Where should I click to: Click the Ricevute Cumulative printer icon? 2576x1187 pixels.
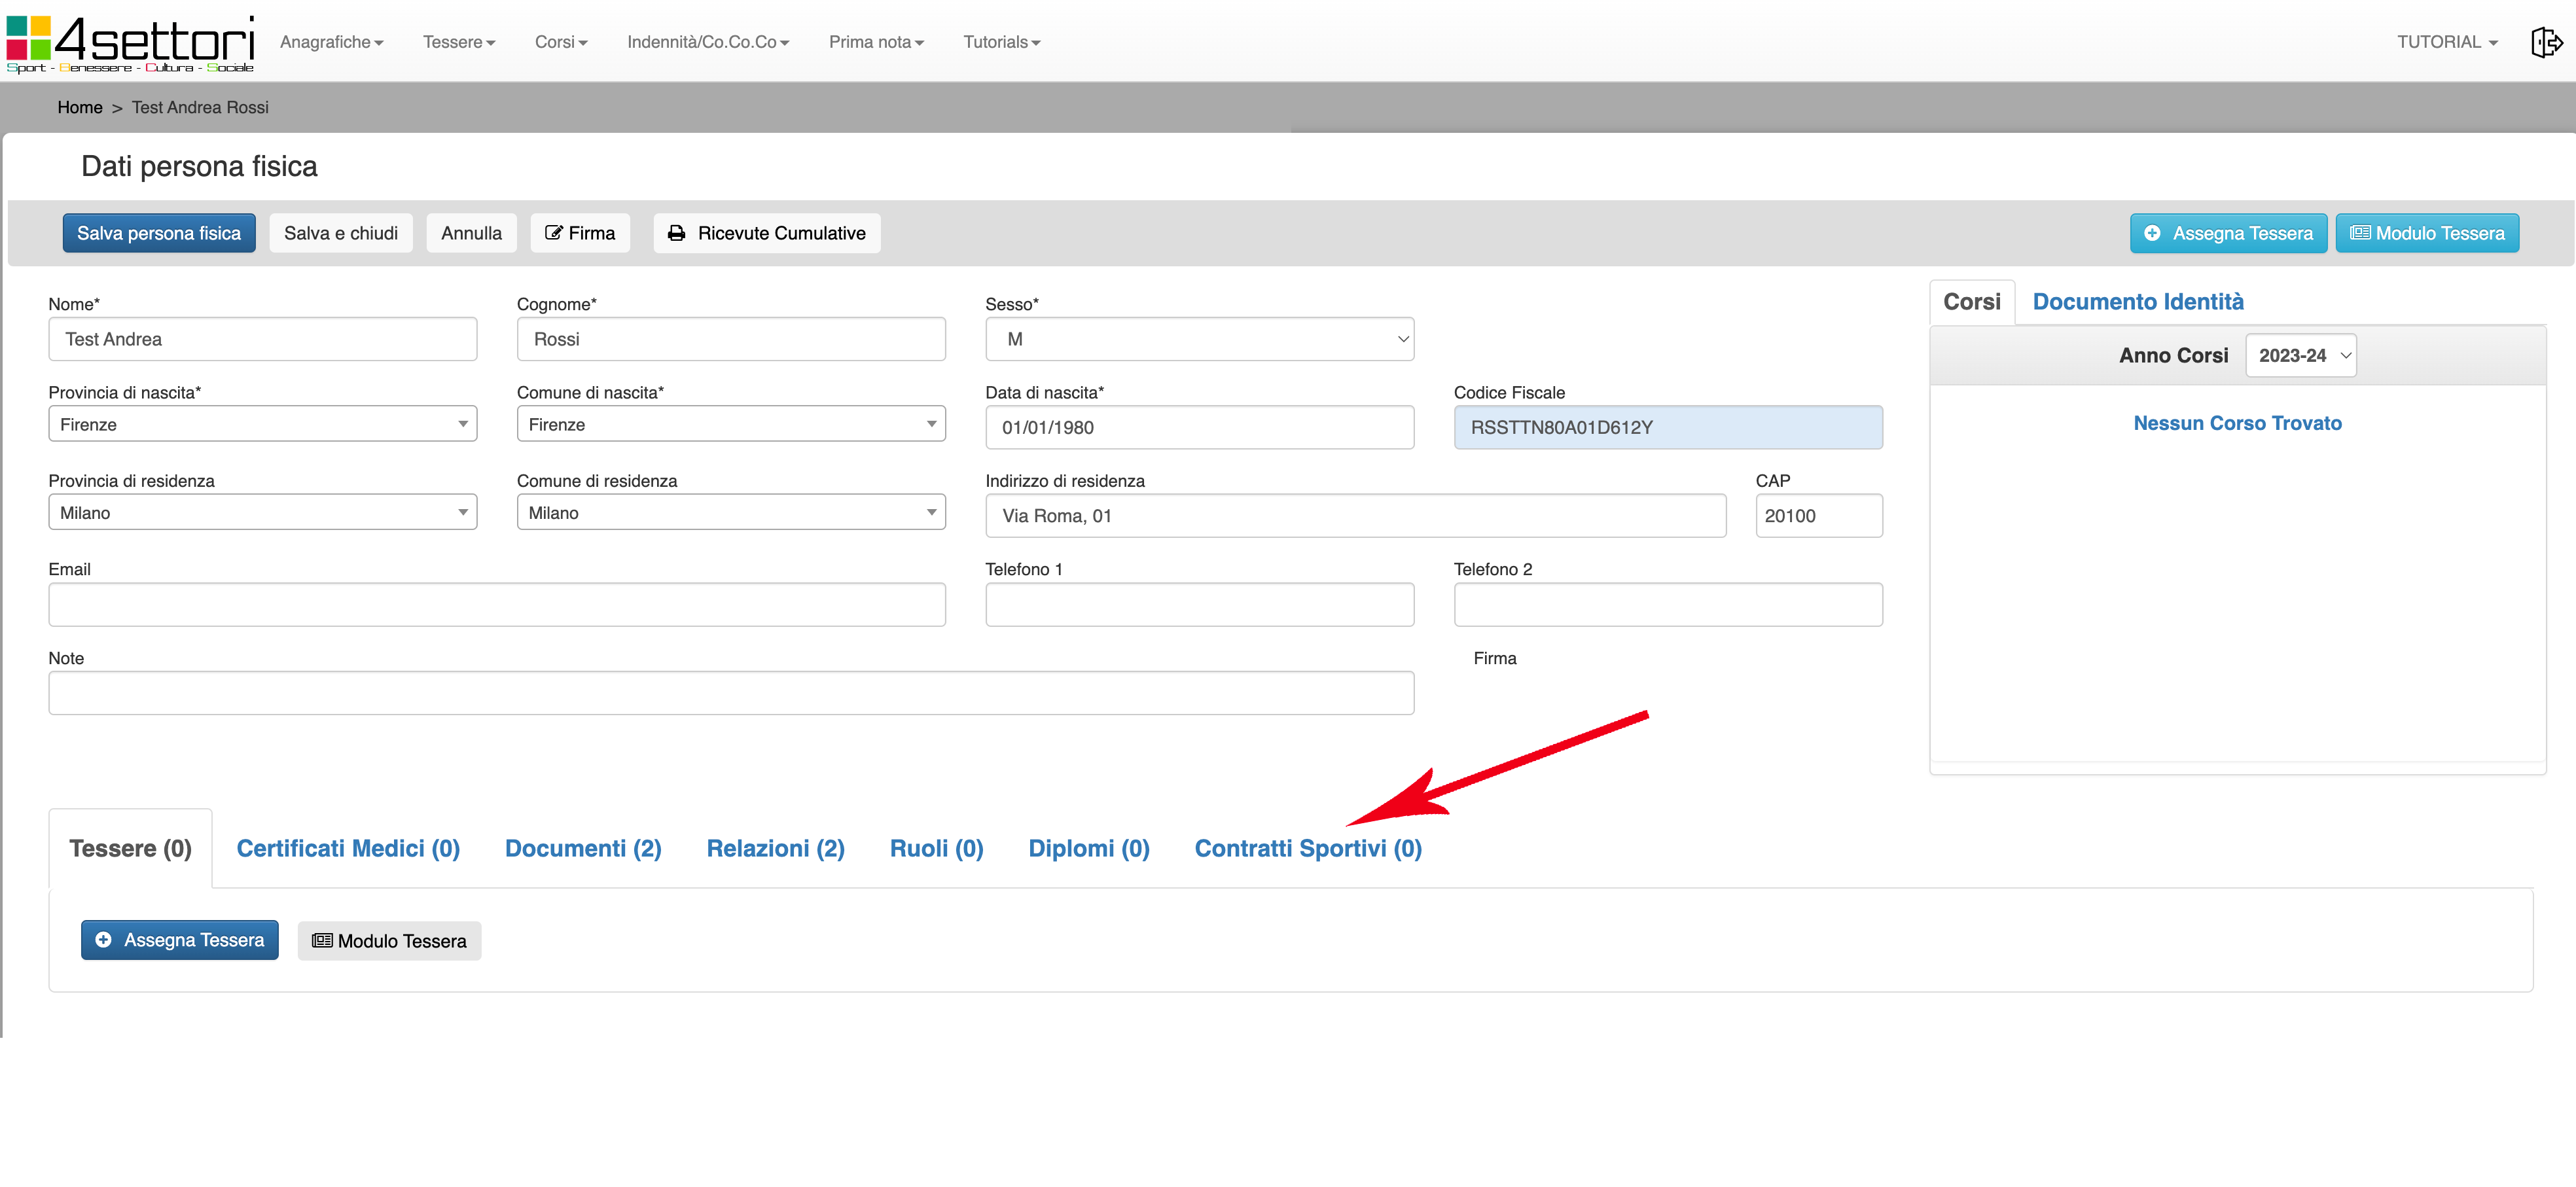pyautogui.click(x=677, y=233)
